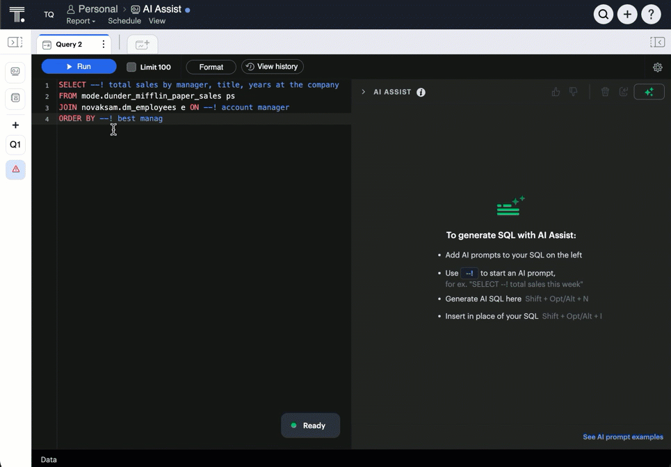The height and width of the screenshot is (467, 671).
Task: Select the alert warning icon in left sidebar
Action: coord(15,169)
